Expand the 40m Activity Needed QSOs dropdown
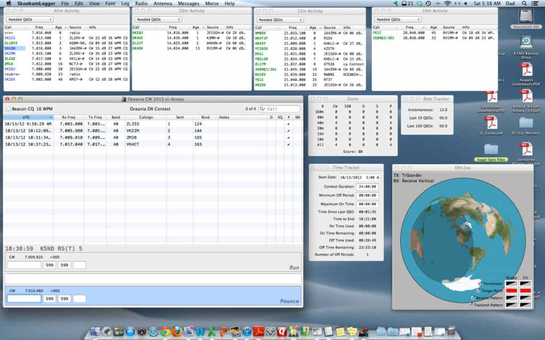 point(30,20)
